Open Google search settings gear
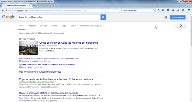192x102 pixels. [180, 26]
